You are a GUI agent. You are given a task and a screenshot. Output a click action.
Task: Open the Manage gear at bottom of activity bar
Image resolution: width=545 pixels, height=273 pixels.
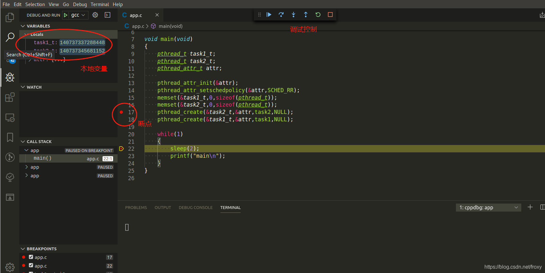click(10, 267)
